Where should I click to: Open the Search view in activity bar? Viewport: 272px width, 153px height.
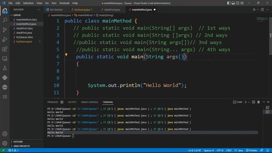click(5, 20)
